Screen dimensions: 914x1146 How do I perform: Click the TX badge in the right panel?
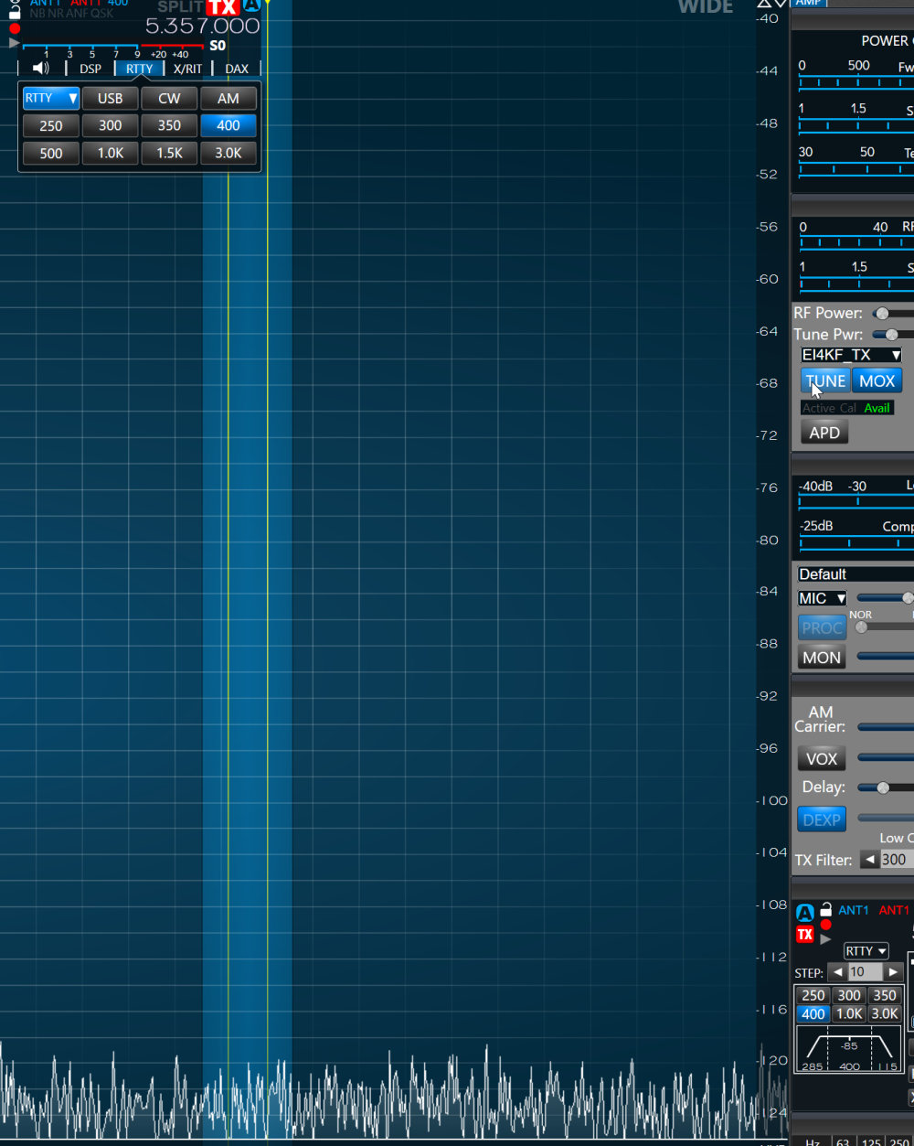(x=805, y=934)
